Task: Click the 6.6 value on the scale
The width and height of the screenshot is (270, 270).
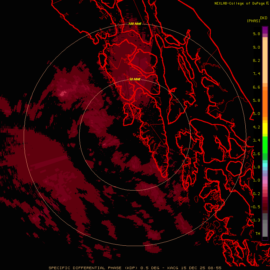Action: point(256,87)
